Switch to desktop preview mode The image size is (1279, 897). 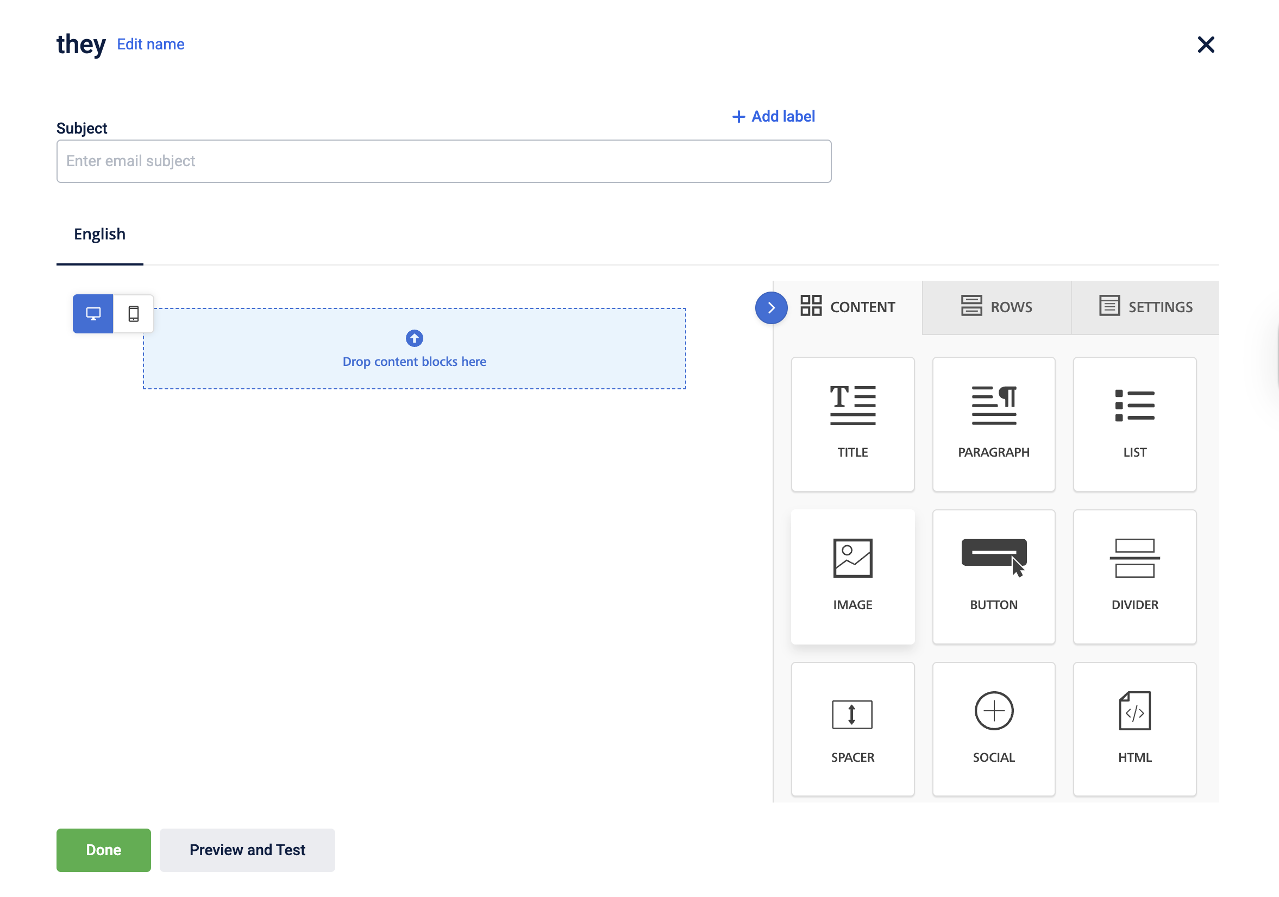coord(93,313)
